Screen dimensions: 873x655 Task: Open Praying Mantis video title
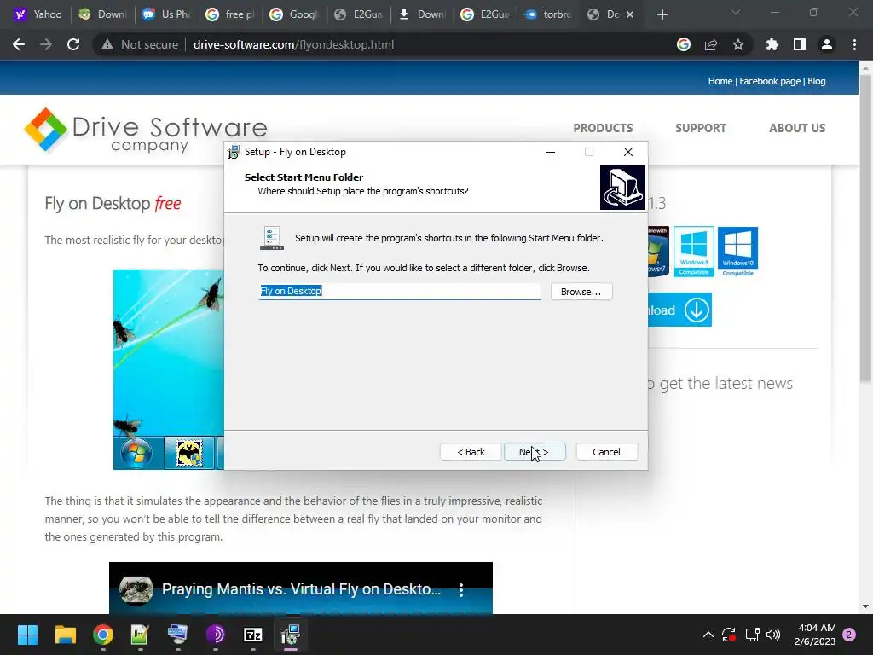tap(301, 589)
